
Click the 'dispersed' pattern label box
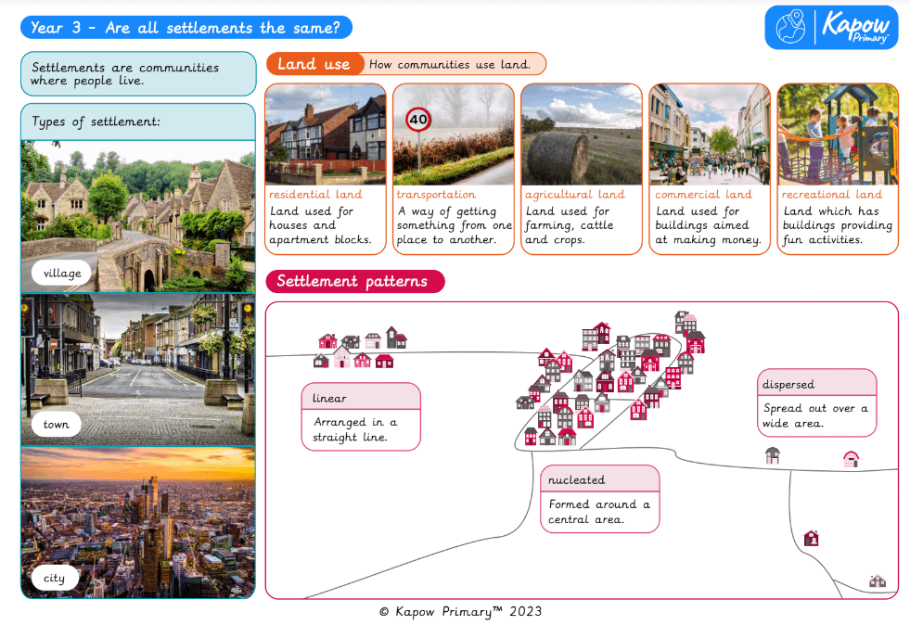(x=816, y=402)
